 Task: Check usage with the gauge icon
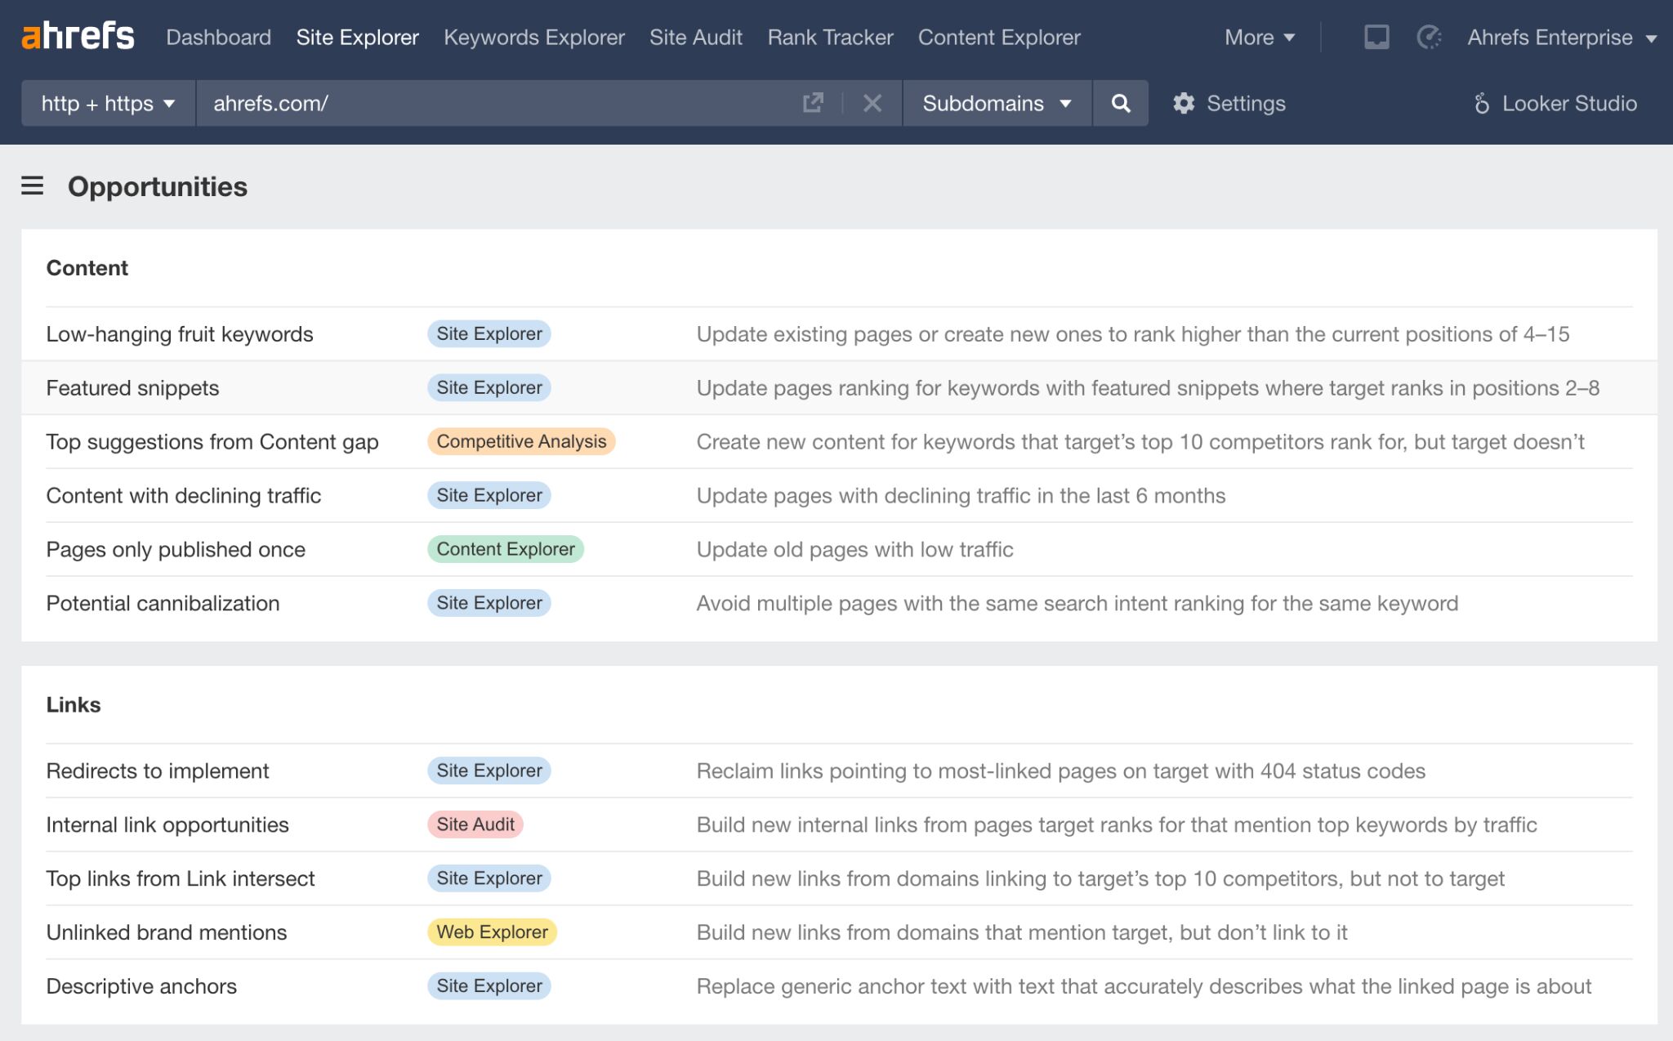1428,37
